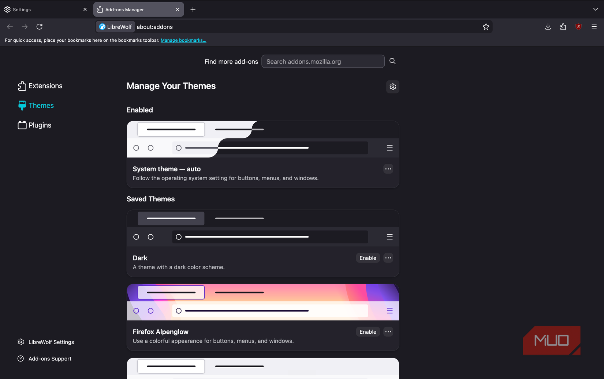
Task: Open more options for Dark theme
Action: point(388,258)
